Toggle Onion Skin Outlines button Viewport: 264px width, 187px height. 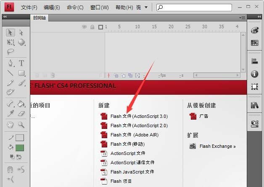[x=123, y=75]
